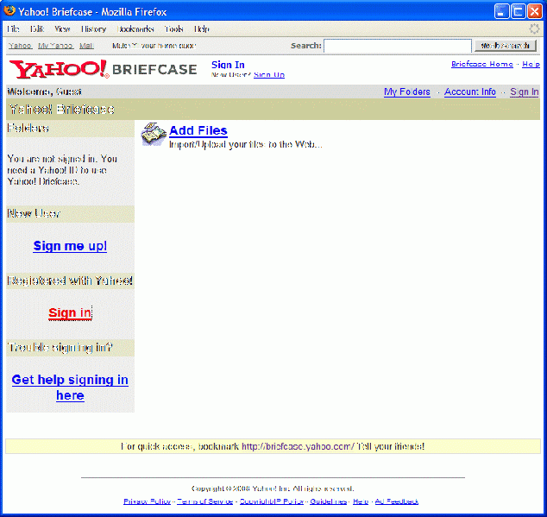Go to My Folders link

[x=406, y=91]
